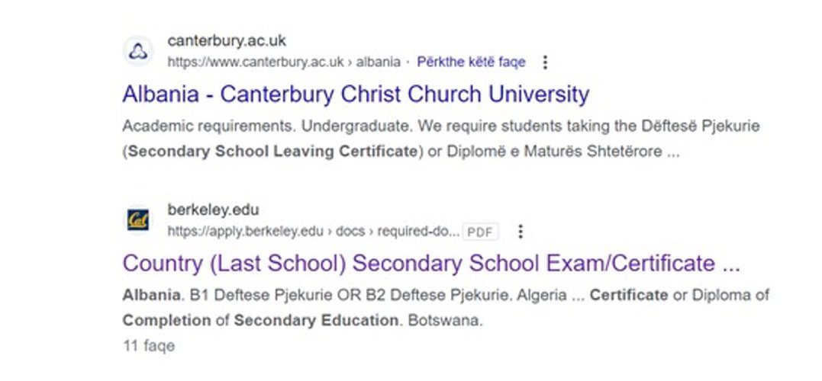Click the 11 faqe page count label
Viewport: 822px width, 381px height.
coord(148,346)
